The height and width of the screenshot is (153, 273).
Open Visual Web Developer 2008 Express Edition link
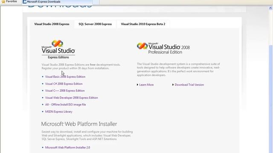71,98
